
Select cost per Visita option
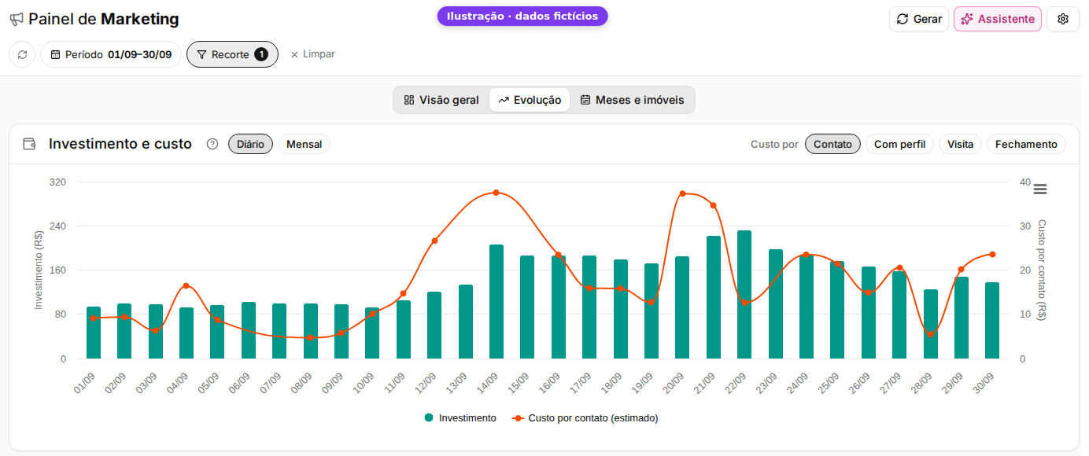click(x=960, y=144)
